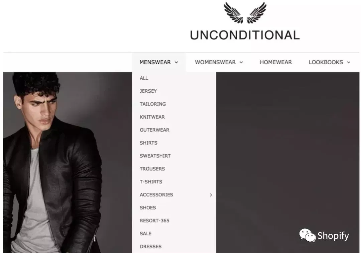Go to the Homewear page
The width and height of the screenshot is (361, 253).
[276, 62]
